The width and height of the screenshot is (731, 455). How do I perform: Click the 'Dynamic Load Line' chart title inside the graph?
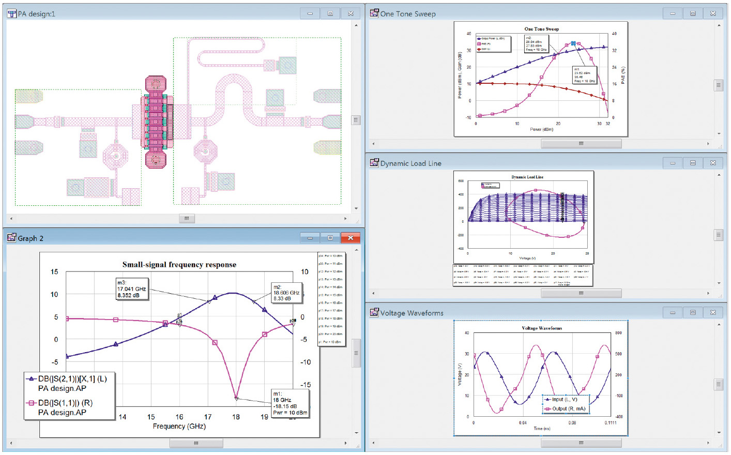[x=527, y=177]
